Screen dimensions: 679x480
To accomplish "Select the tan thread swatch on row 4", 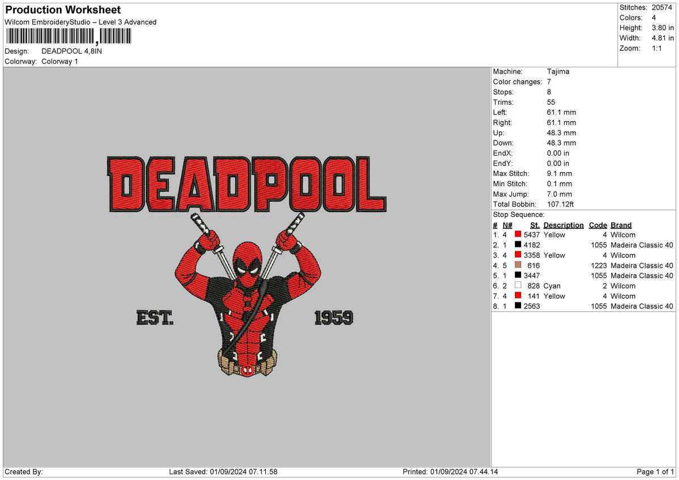I will [519, 265].
